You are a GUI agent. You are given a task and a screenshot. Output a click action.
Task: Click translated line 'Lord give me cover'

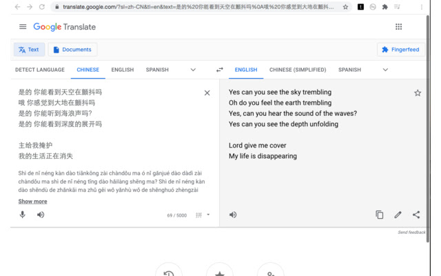tap(257, 146)
